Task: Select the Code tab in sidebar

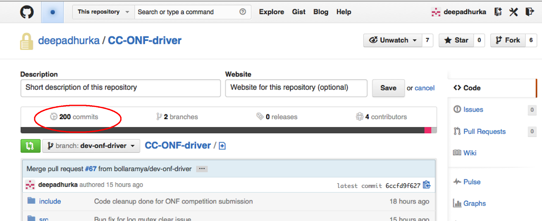Action: coord(492,88)
